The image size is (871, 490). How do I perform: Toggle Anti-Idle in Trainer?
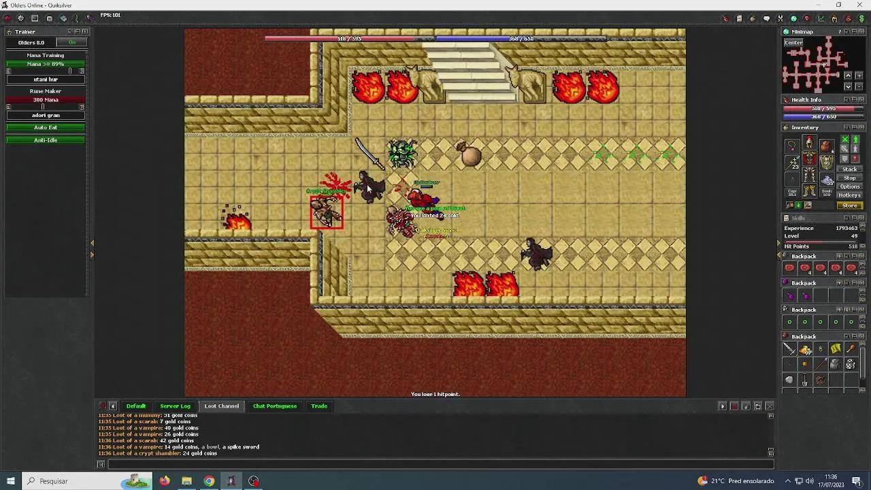(46, 140)
